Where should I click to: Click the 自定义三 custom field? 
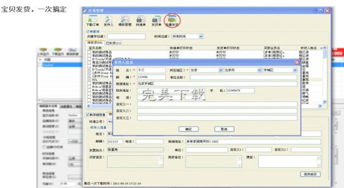(217, 118)
